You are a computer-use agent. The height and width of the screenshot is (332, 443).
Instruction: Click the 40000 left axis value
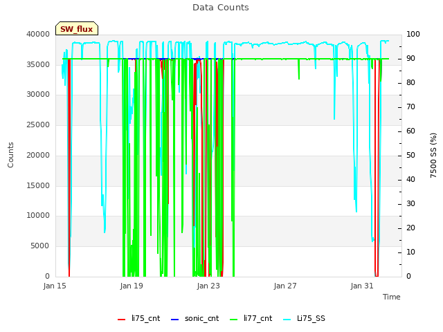coord(38,34)
